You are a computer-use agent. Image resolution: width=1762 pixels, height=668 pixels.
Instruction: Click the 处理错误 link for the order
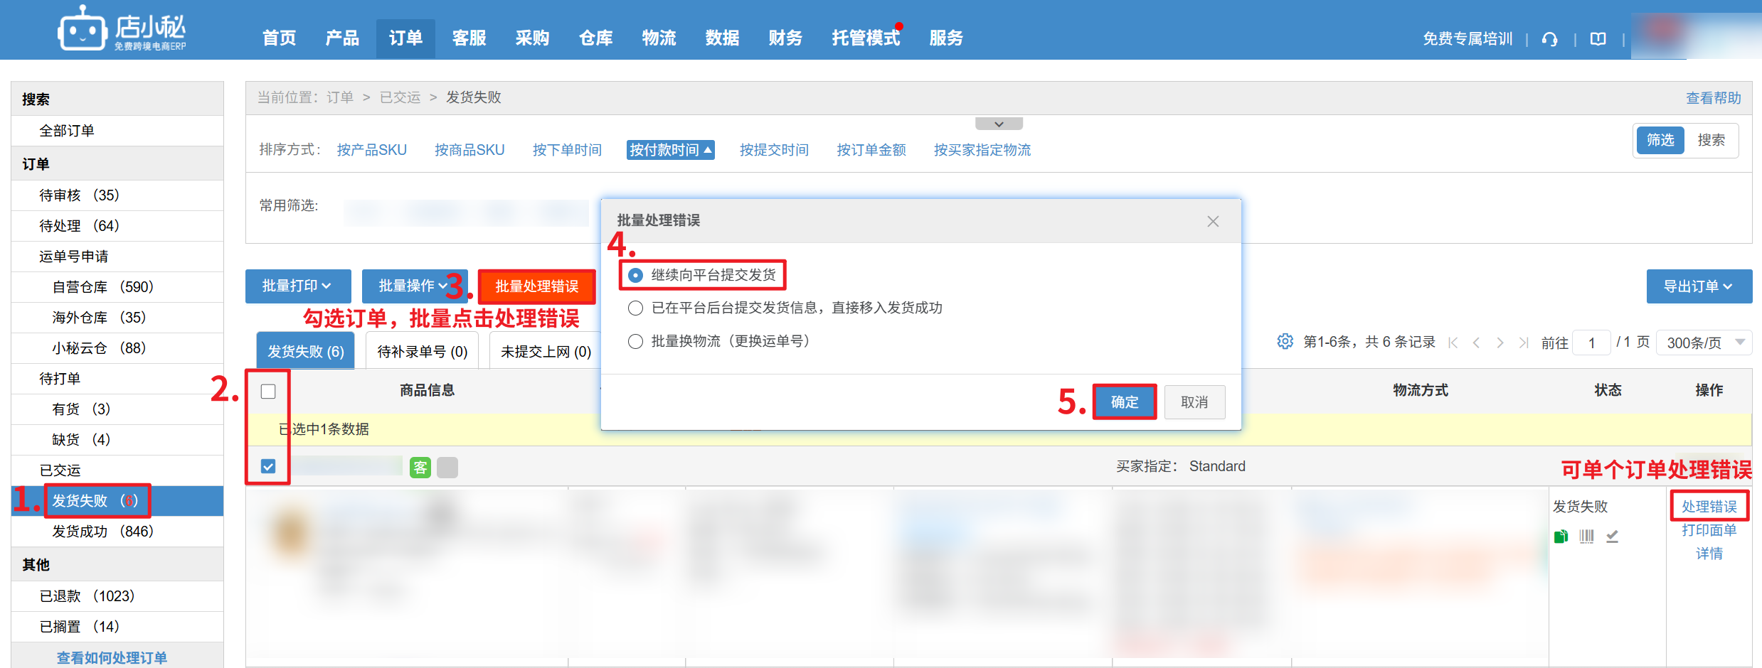click(x=1709, y=506)
